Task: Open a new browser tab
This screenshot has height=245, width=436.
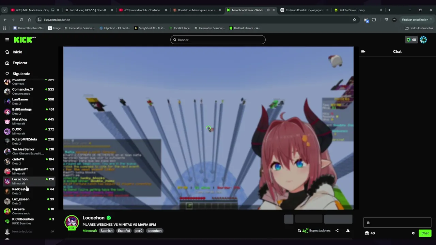Action: (x=389, y=10)
